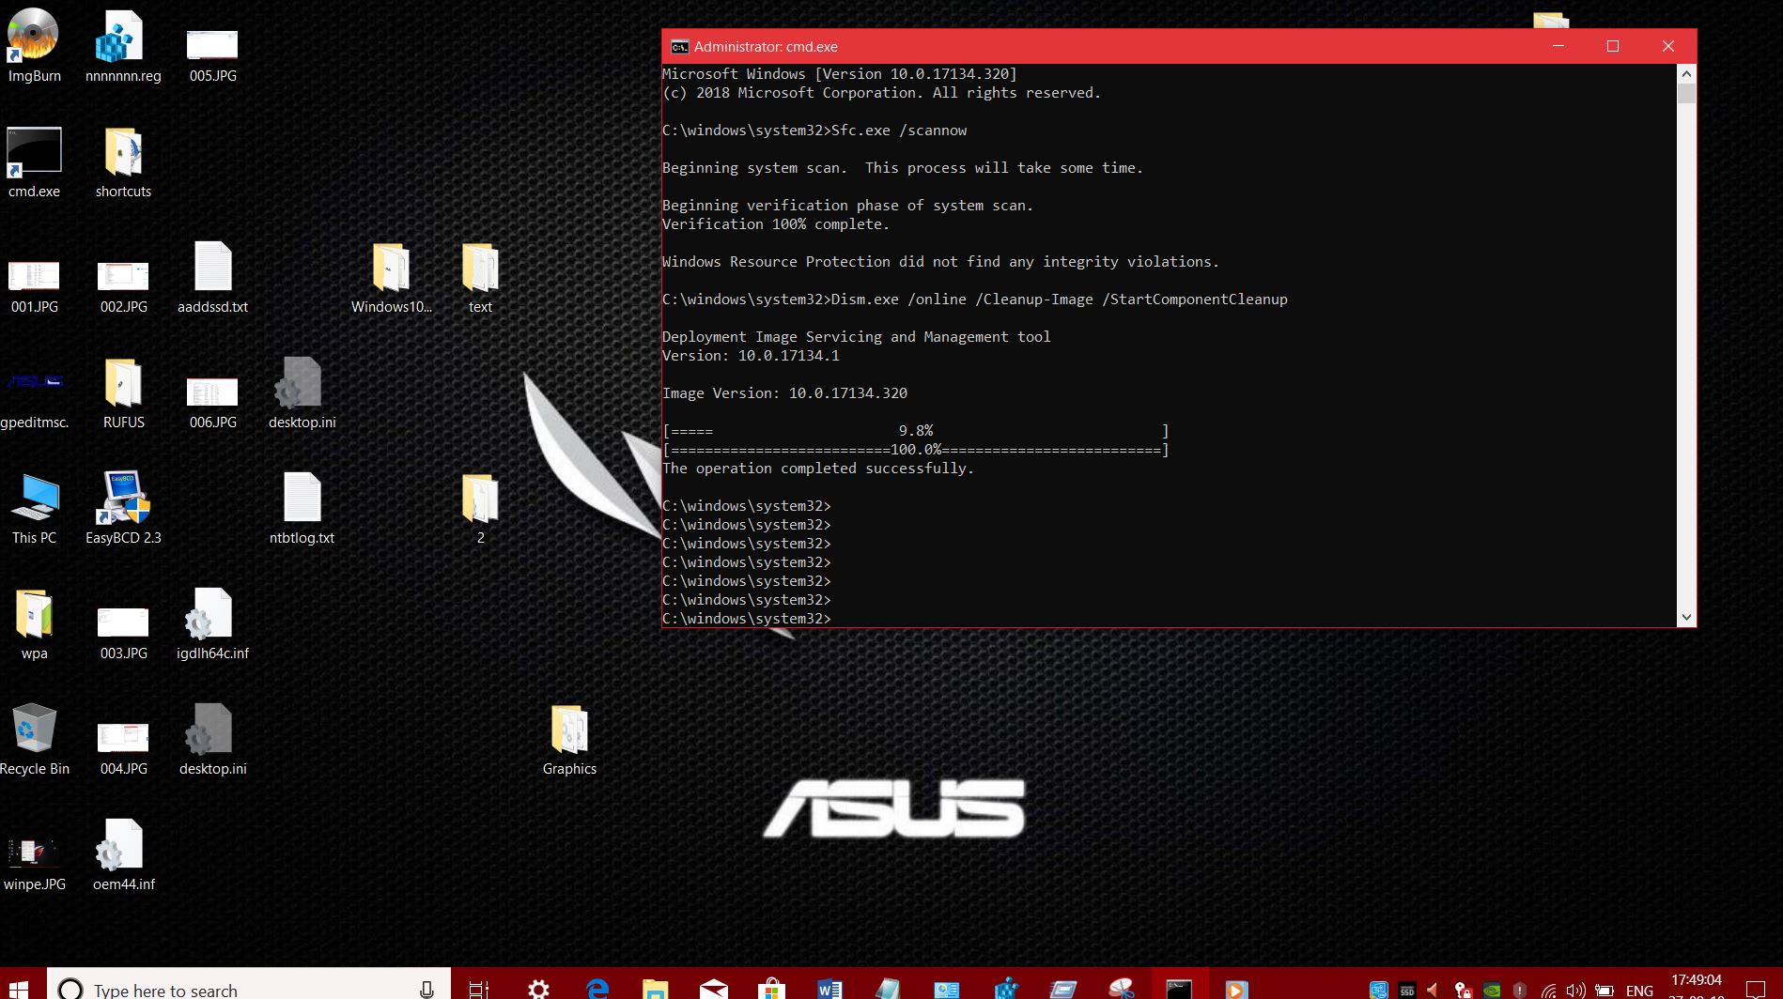Screen dimensions: 1783x999
Task: Select the 001.JPG image file
Action: [x=34, y=284]
